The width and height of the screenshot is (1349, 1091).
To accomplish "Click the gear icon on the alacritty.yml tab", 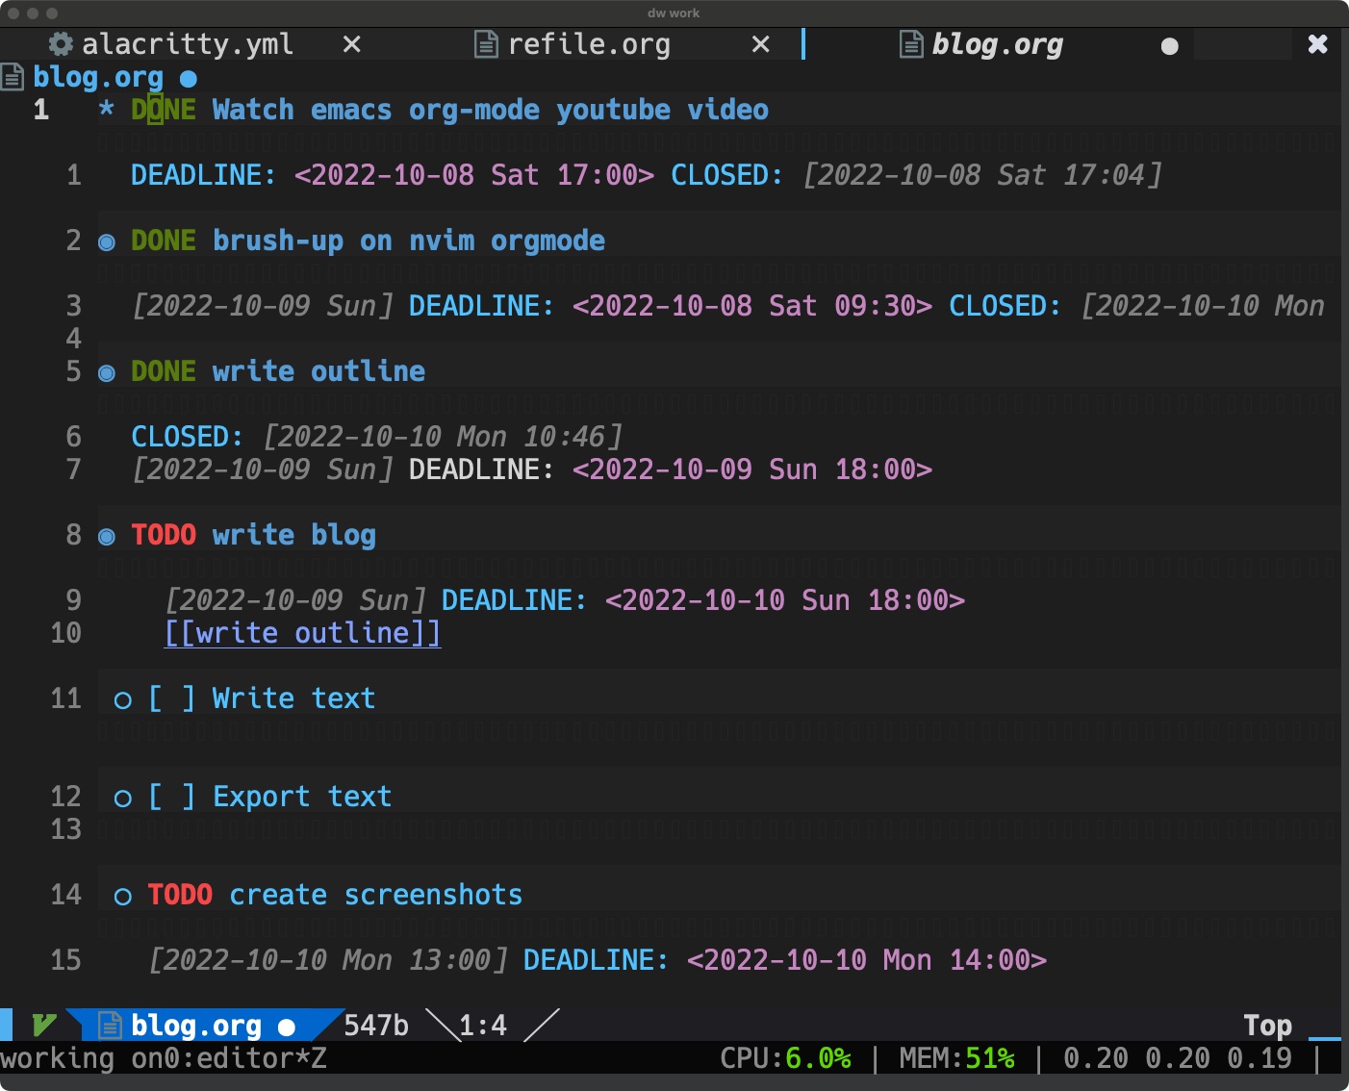I will point(61,44).
